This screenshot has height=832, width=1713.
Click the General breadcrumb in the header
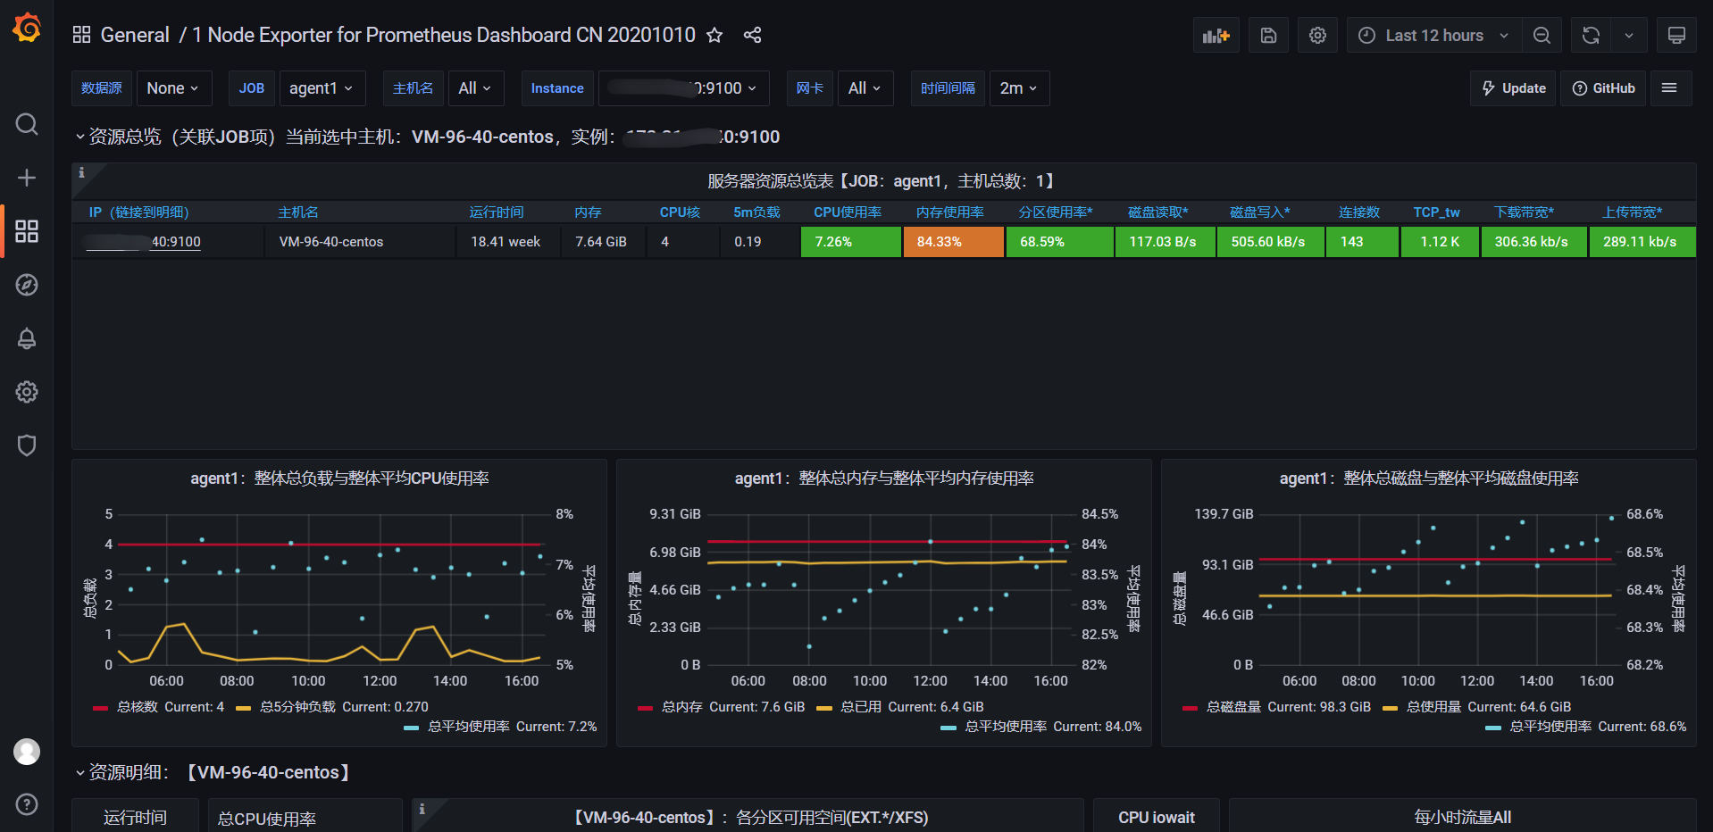pos(135,35)
